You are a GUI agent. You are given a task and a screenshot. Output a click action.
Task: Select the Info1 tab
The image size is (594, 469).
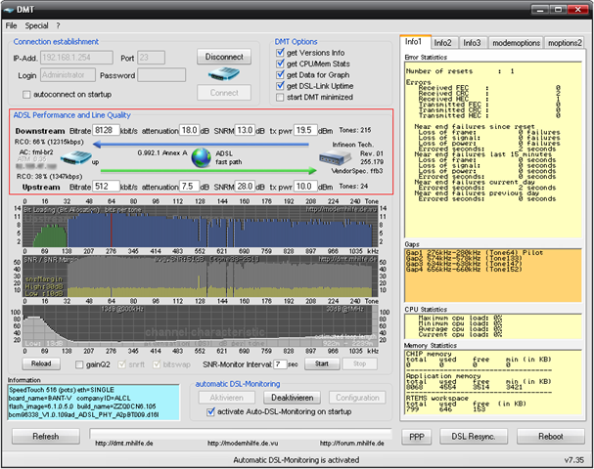coord(416,42)
